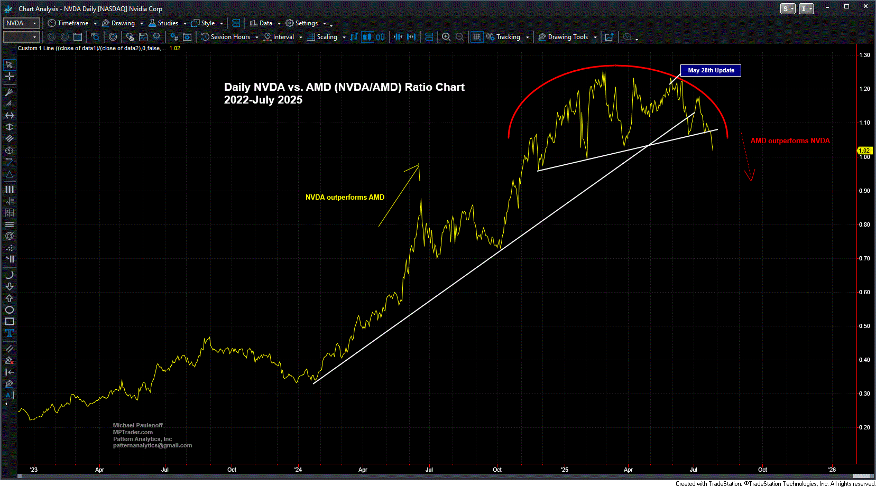Choose the vertical double-arrow line tool

tap(9, 127)
